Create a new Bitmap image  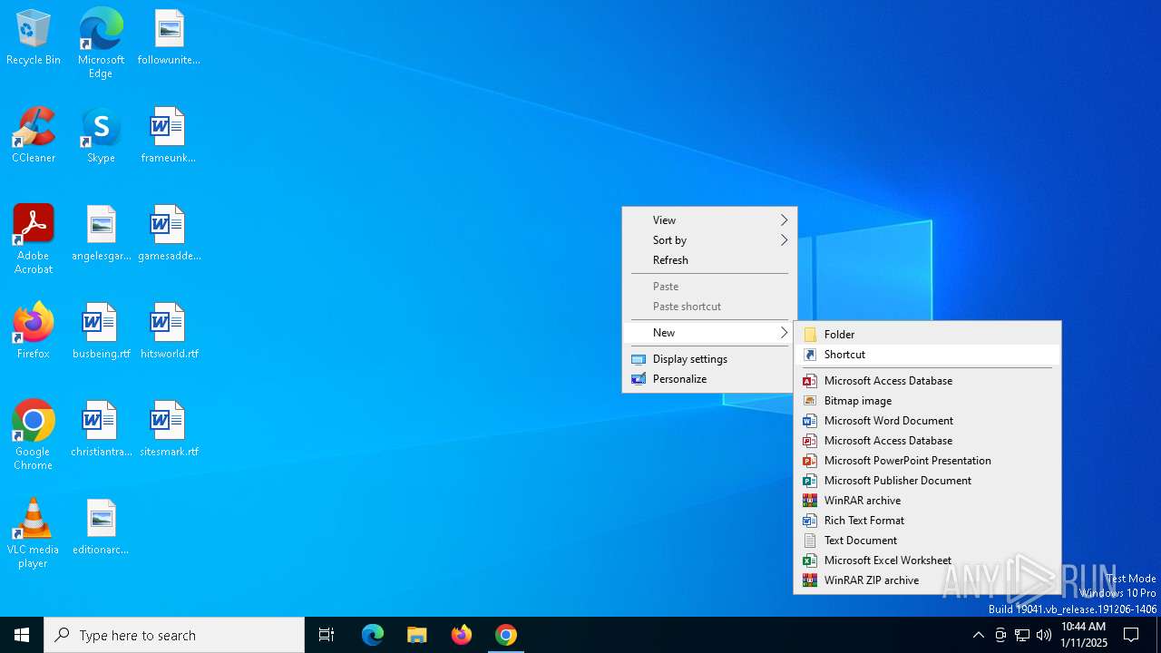927,401
